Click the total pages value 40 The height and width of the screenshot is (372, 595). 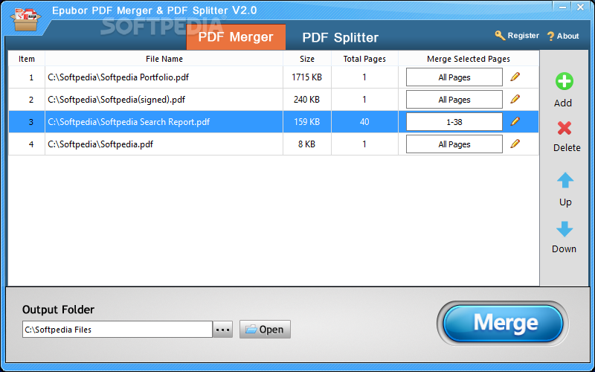364,122
